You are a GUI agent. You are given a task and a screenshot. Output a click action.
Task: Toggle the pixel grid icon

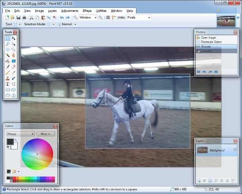108,17
